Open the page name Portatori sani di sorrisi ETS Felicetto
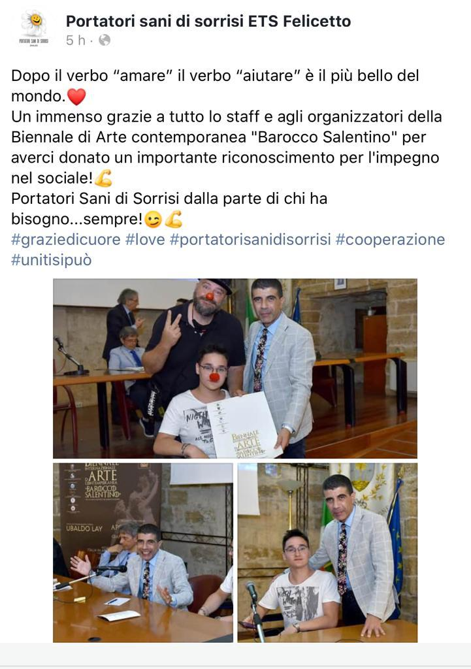The image size is (471, 669). pyautogui.click(x=208, y=20)
